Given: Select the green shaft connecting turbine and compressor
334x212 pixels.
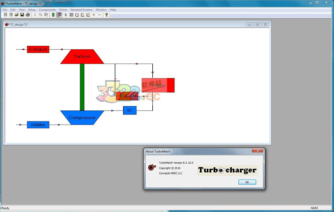Looking at the screenshot, I should click(x=82, y=87).
